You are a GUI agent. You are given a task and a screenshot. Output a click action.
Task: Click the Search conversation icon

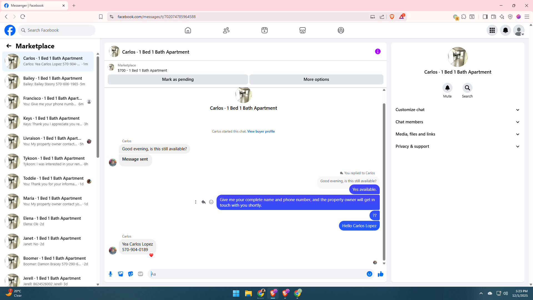(x=467, y=88)
